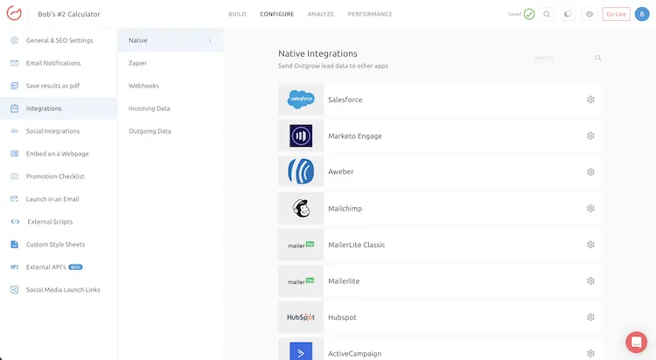
Task: Click the duplicate pages icon in top bar
Action: 568,14
